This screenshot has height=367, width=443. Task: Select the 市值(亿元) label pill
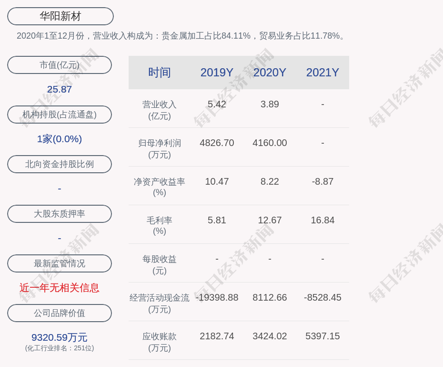coord(60,65)
